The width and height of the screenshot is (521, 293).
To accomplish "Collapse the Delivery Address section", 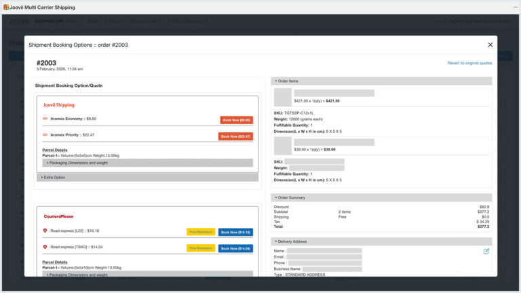I will coord(290,241).
